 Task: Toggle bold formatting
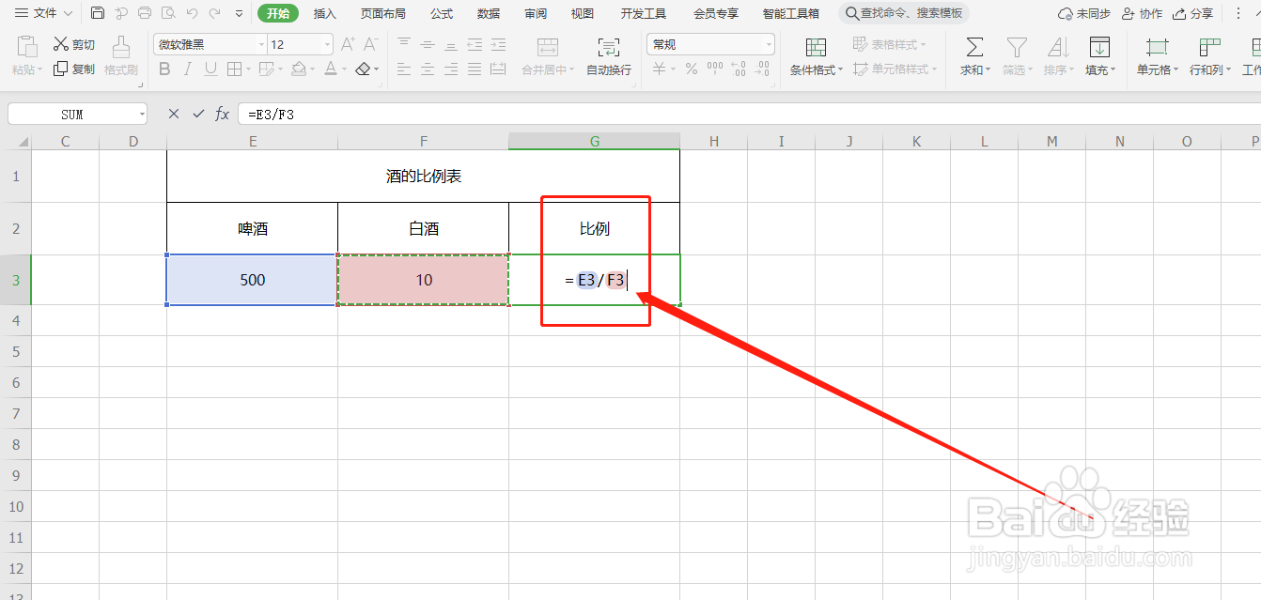coord(164,69)
